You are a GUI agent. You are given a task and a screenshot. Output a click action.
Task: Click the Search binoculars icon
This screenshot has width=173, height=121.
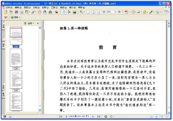(50, 12)
